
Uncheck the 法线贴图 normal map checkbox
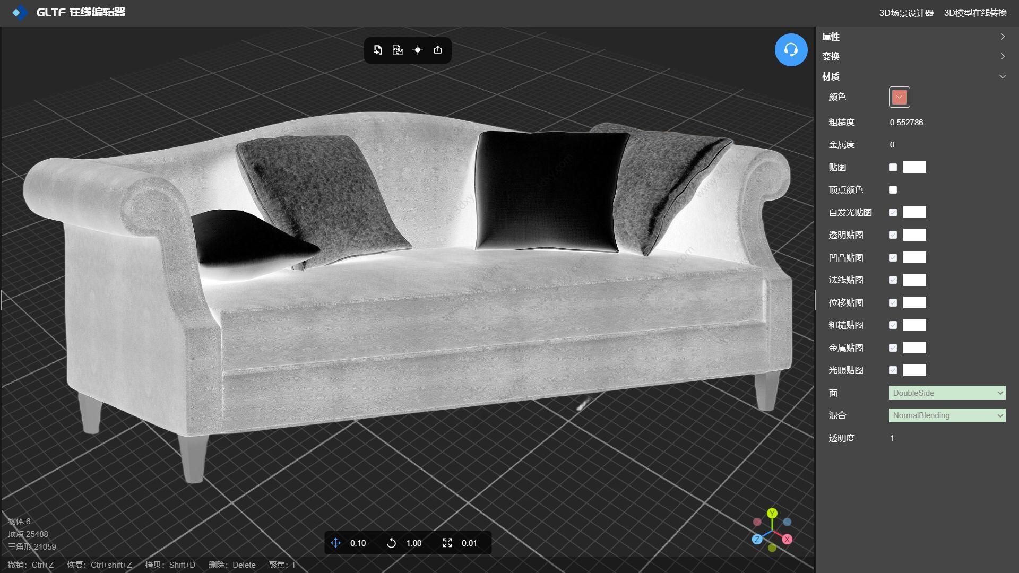tap(893, 280)
